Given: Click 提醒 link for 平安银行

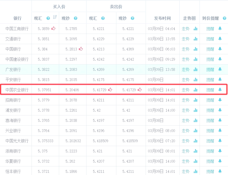Looking at the screenshot, I should coord(210,80).
